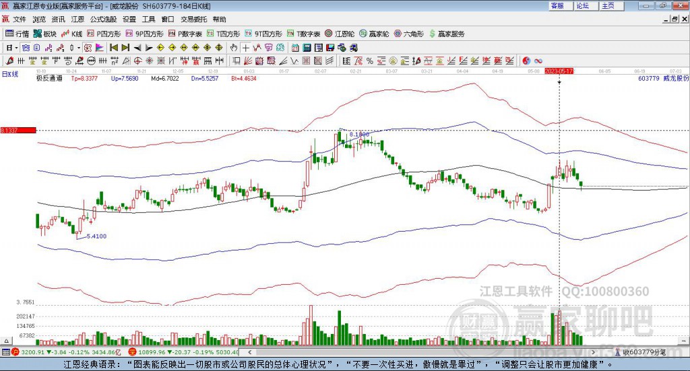The image size is (690, 371).
Task: Open the calculator icon in toolbar
Action: pos(307,48)
